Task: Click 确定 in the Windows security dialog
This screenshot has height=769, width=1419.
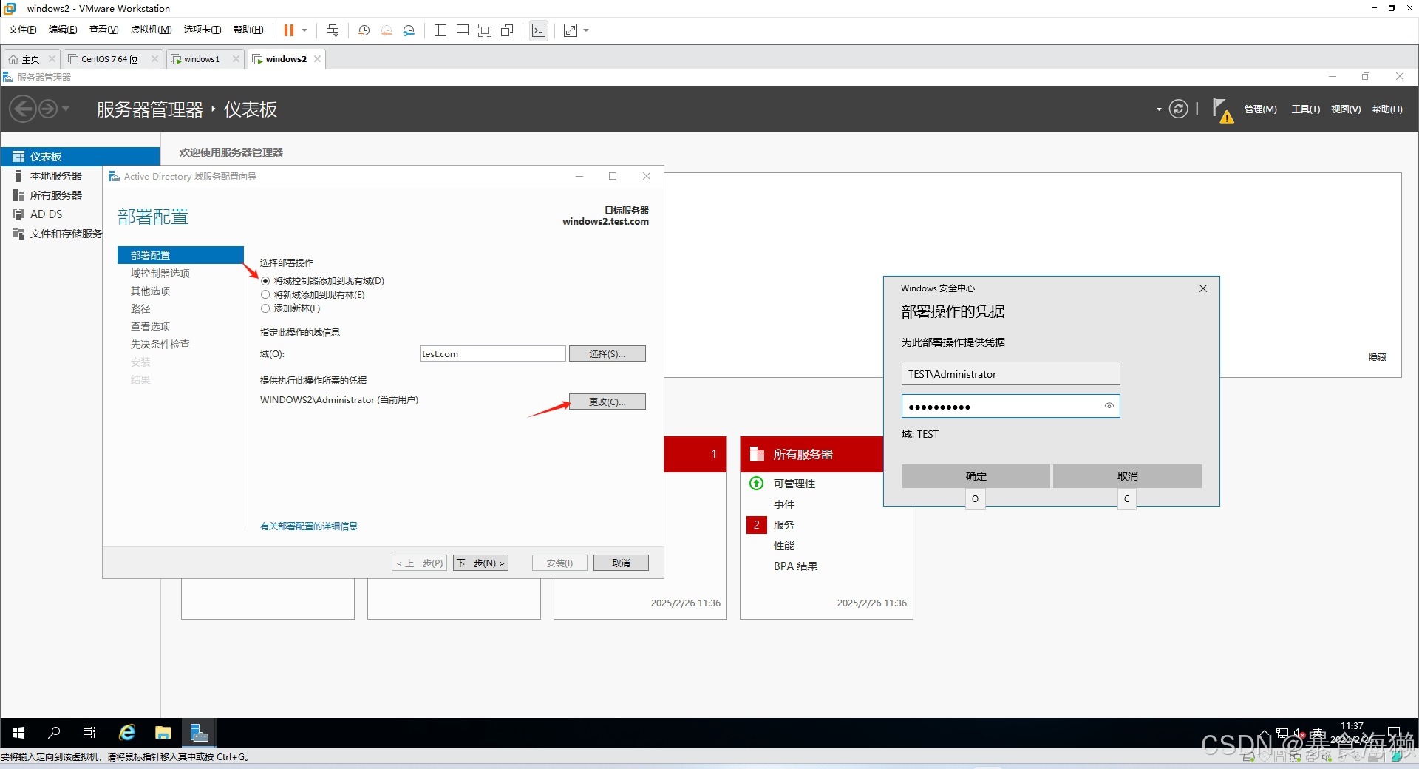Action: tap(976, 476)
